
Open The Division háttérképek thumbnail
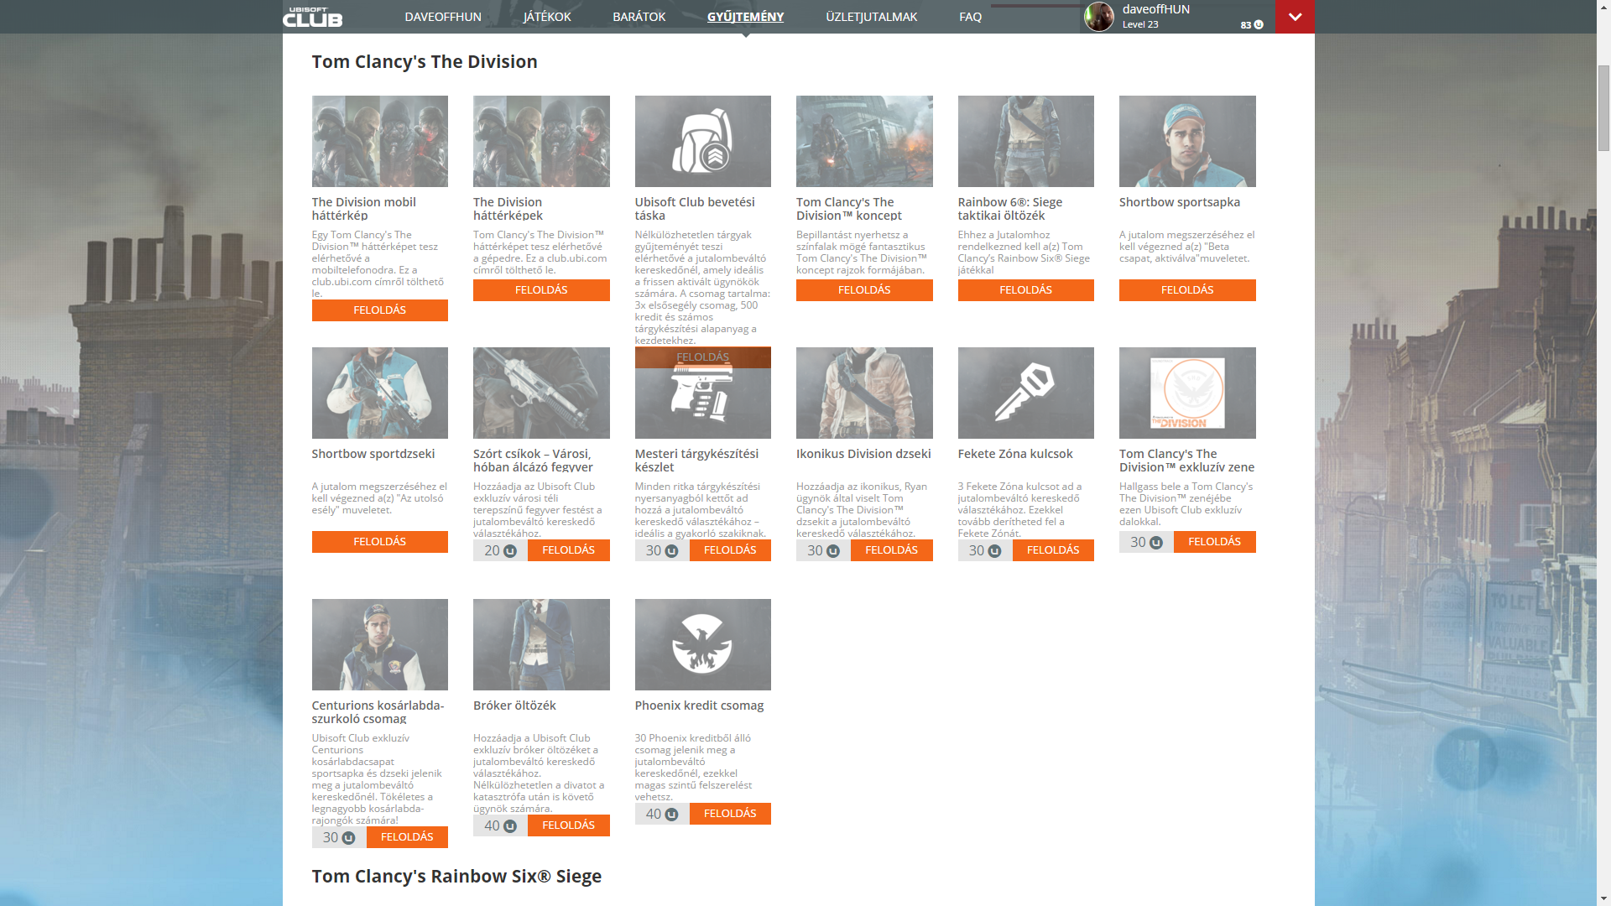[541, 141]
